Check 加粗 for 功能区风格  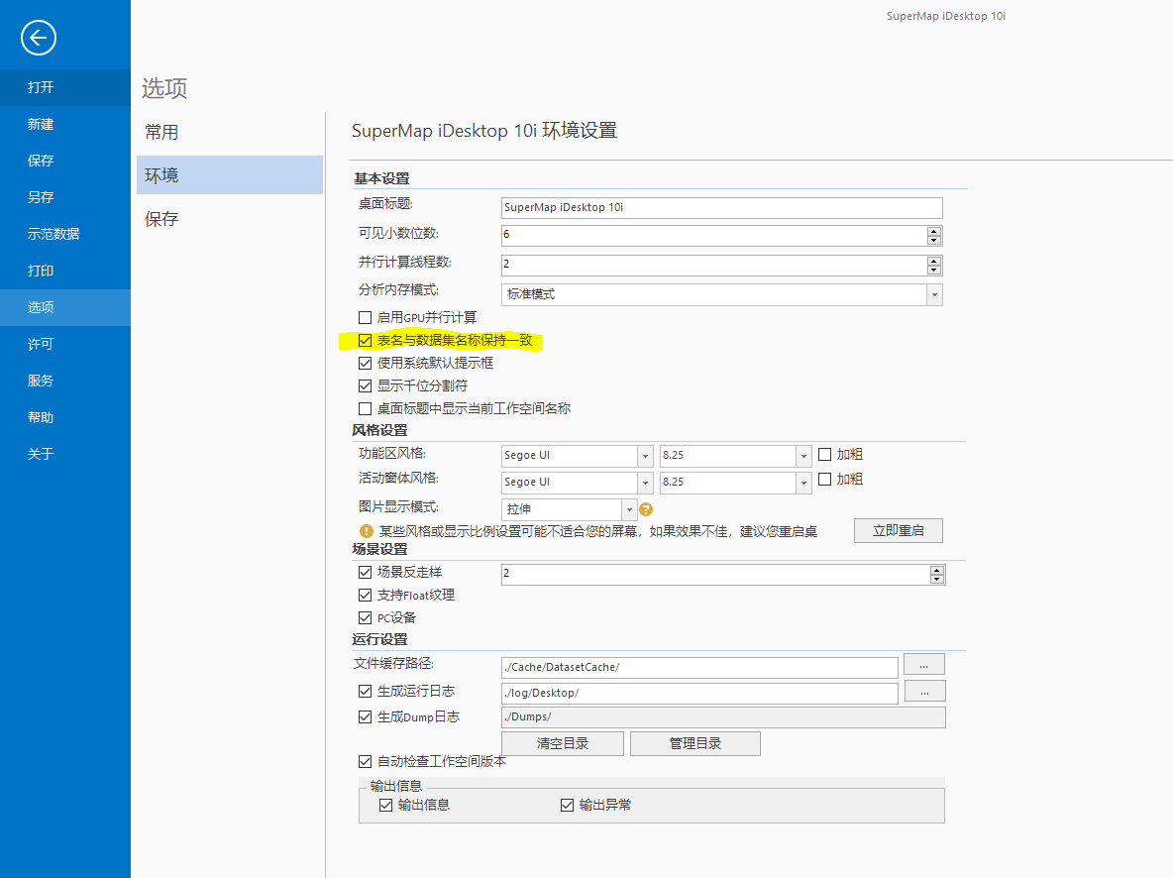[825, 454]
